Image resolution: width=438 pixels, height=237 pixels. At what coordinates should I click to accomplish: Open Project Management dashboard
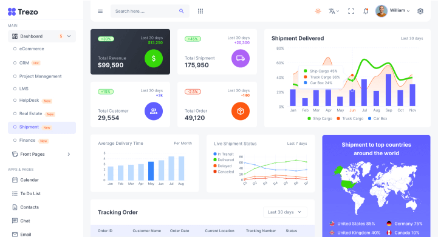point(40,76)
